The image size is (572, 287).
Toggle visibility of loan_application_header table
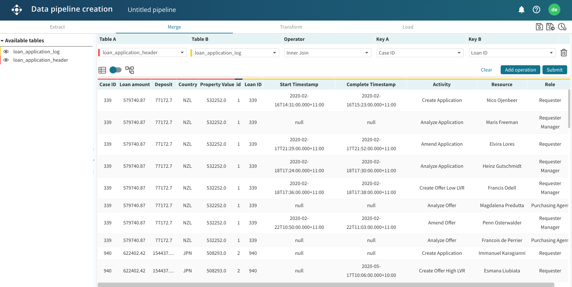[x=6, y=60]
